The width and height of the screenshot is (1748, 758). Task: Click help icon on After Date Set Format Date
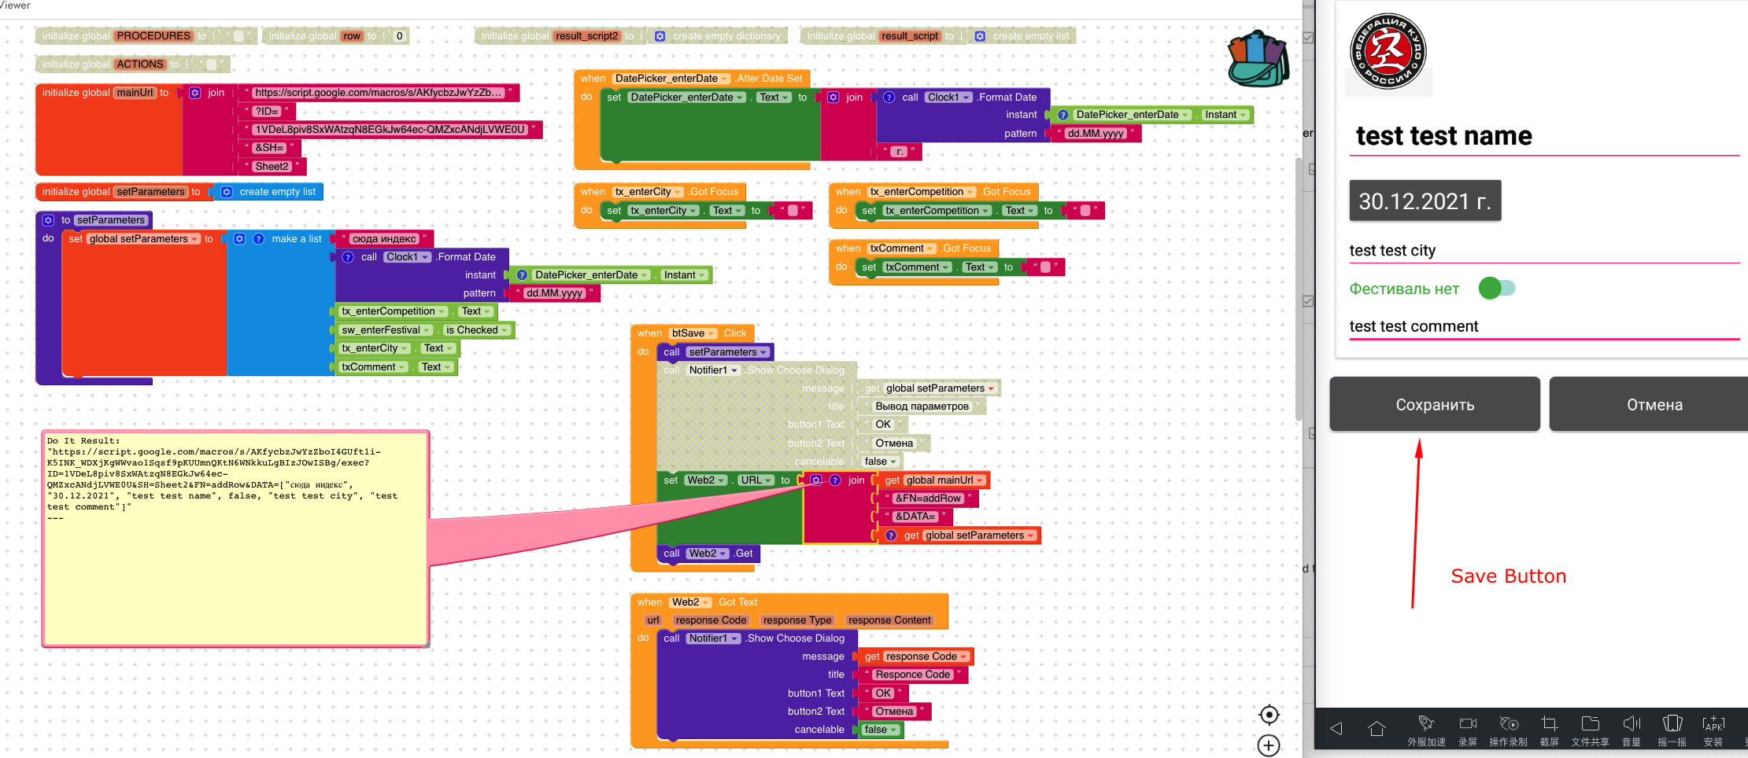tap(889, 98)
